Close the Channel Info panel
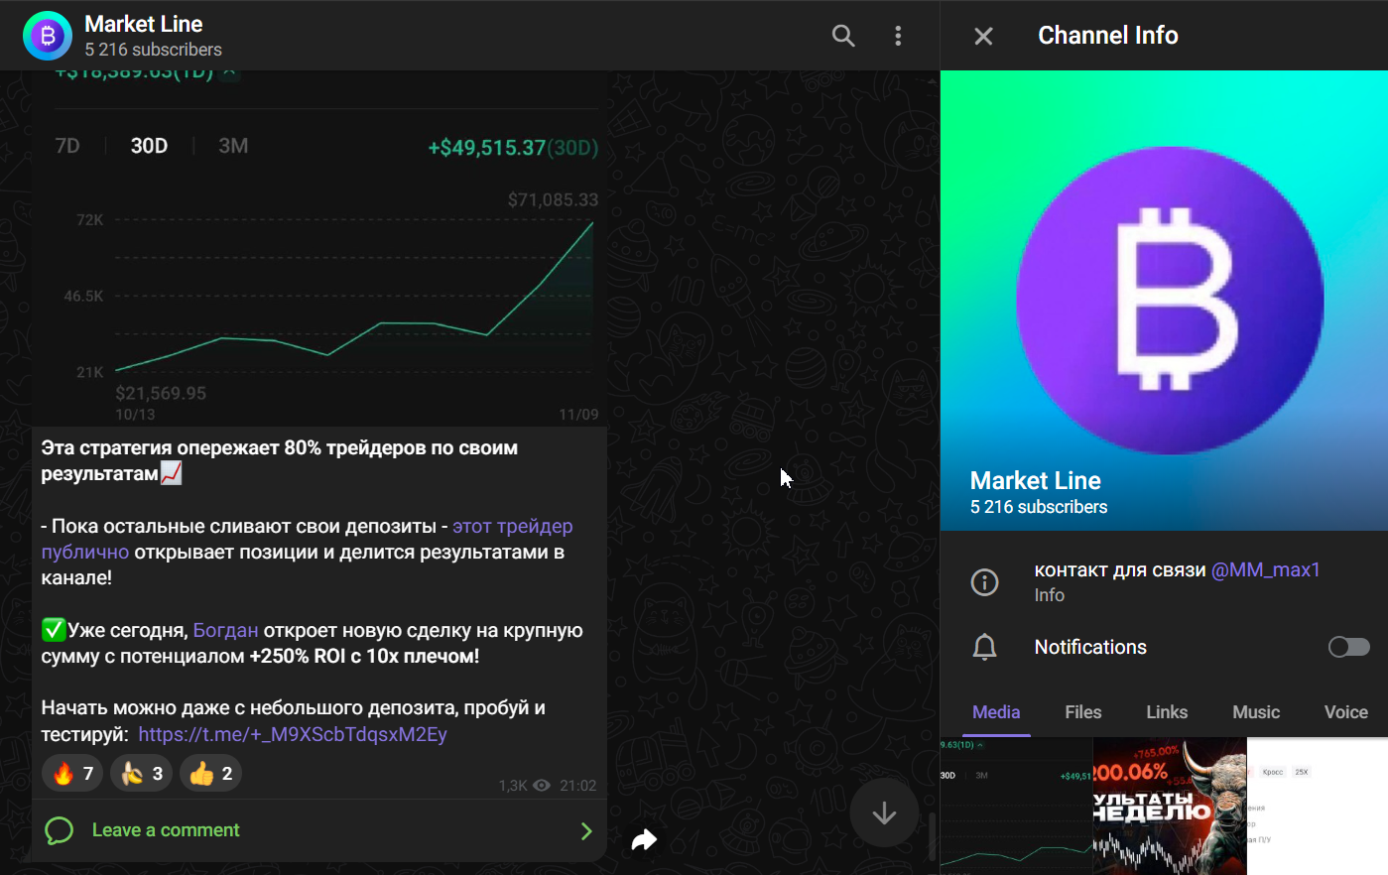1388x875 pixels. [x=982, y=36]
